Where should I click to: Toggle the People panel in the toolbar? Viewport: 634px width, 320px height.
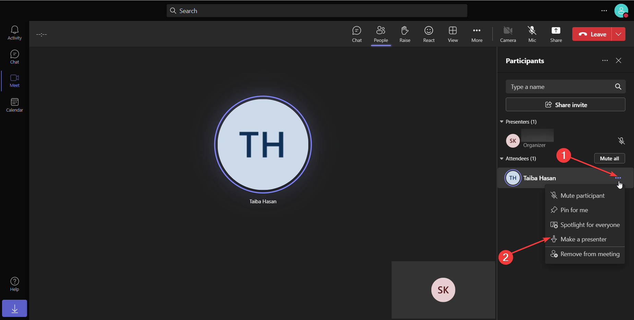(x=381, y=34)
